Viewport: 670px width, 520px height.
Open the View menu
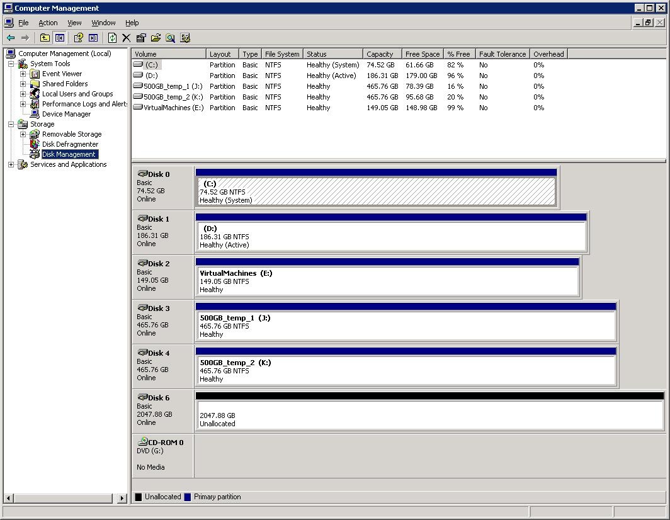pyautogui.click(x=74, y=23)
